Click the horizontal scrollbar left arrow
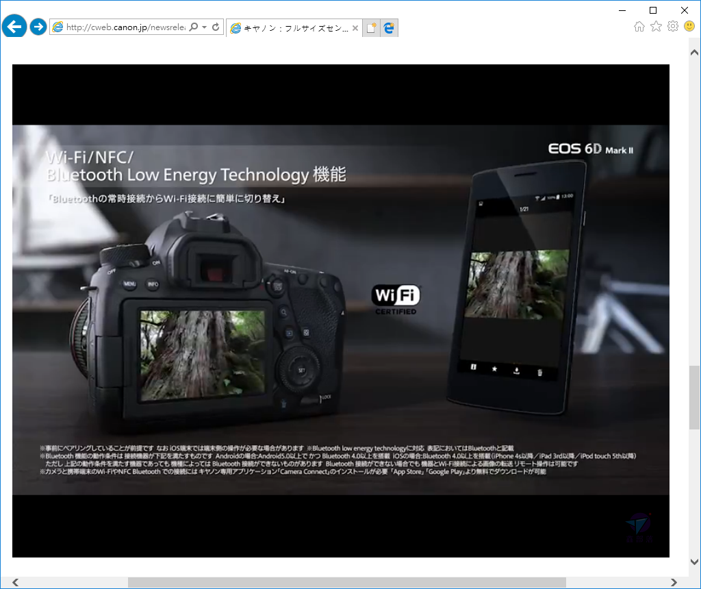This screenshot has width=701, height=589. tap(16, 582)
